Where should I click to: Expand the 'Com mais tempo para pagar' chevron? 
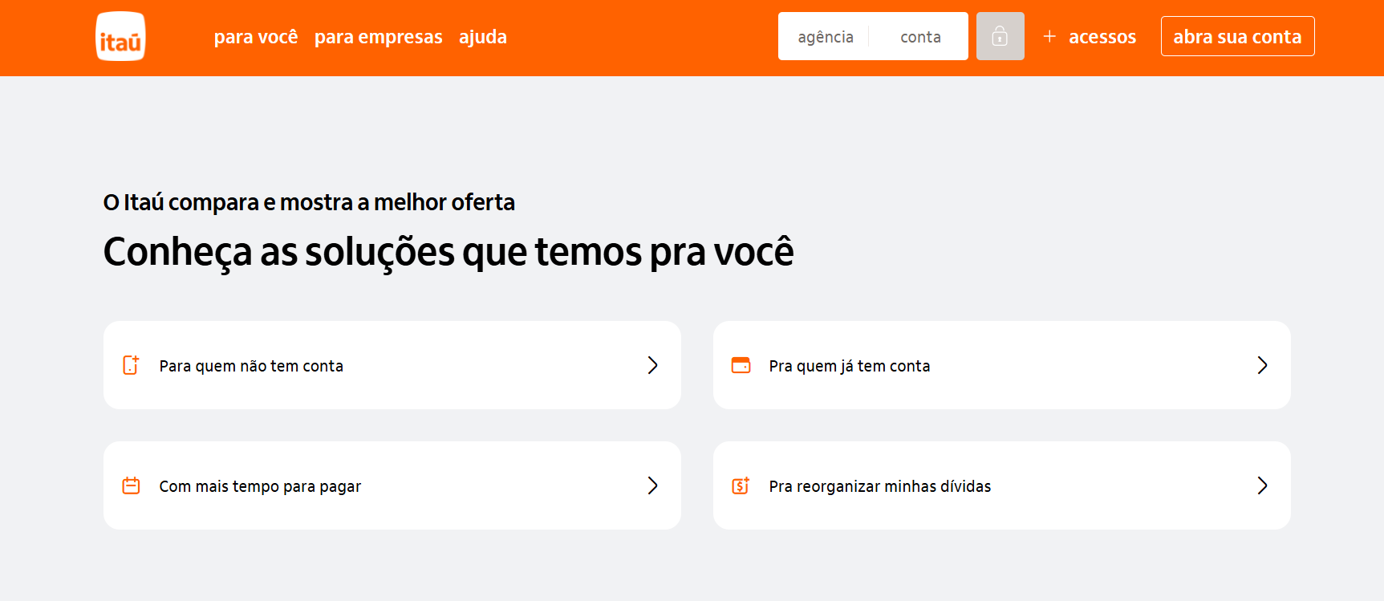click(652, 485)
